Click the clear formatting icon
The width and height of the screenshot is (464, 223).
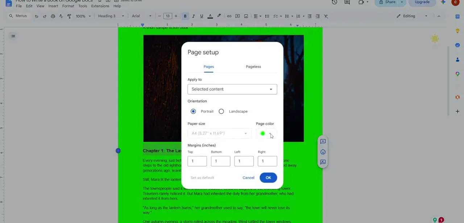click(326, 16)
